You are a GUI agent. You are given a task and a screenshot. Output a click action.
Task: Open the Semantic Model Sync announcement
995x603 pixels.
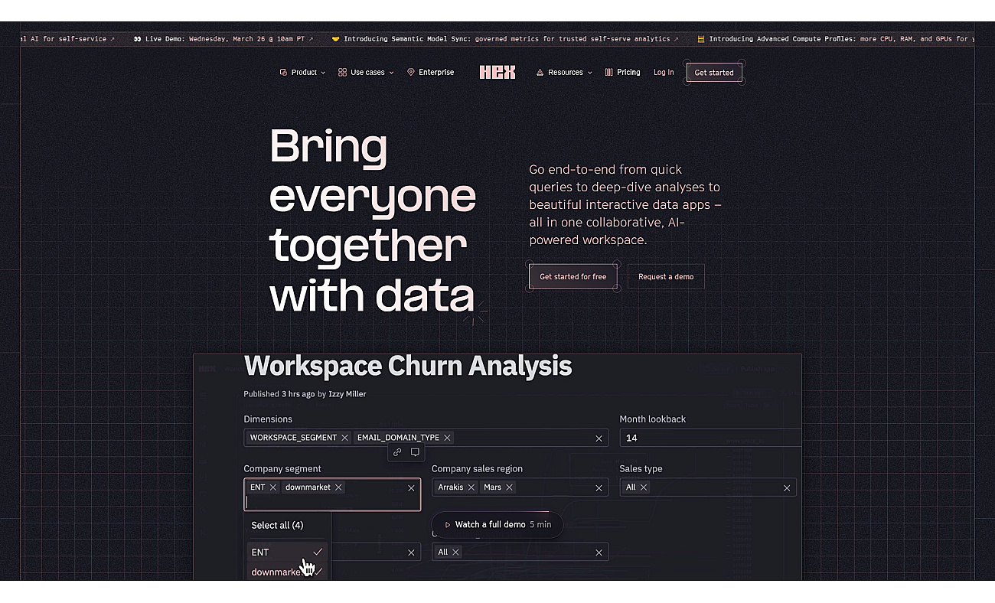[x=505, y=38]
